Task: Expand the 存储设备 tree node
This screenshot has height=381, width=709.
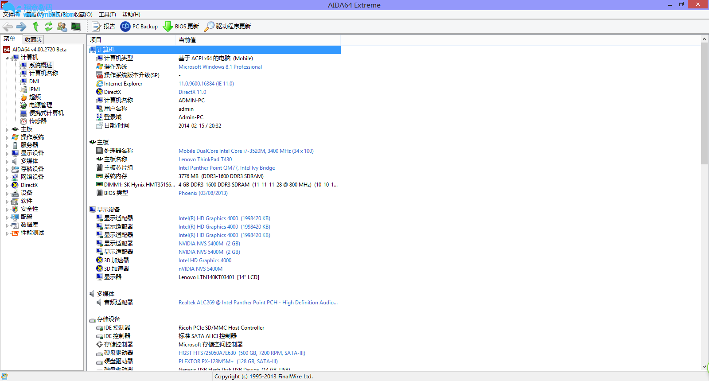Action: pyautogui.click(x=7, y=170)
